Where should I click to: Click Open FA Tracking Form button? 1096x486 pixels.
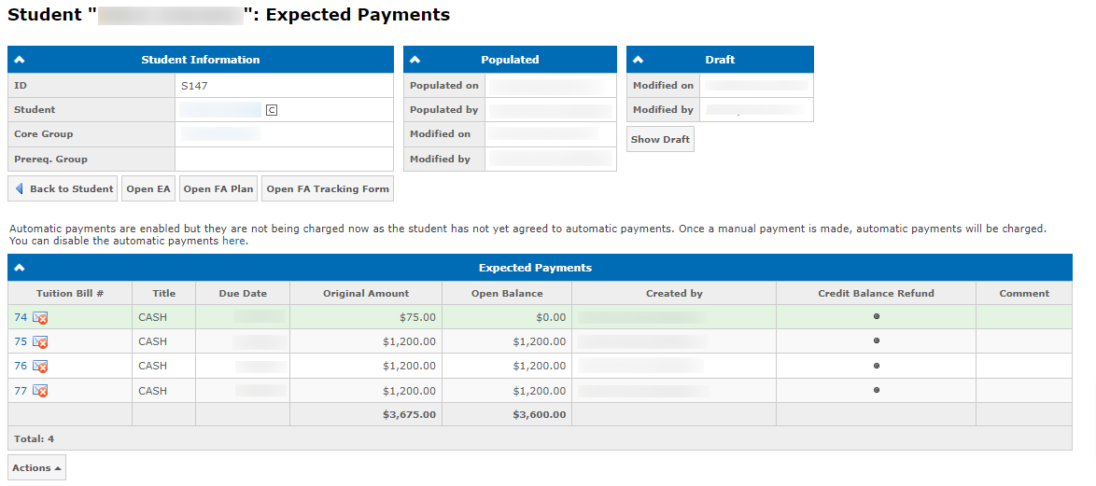[327, 188]
